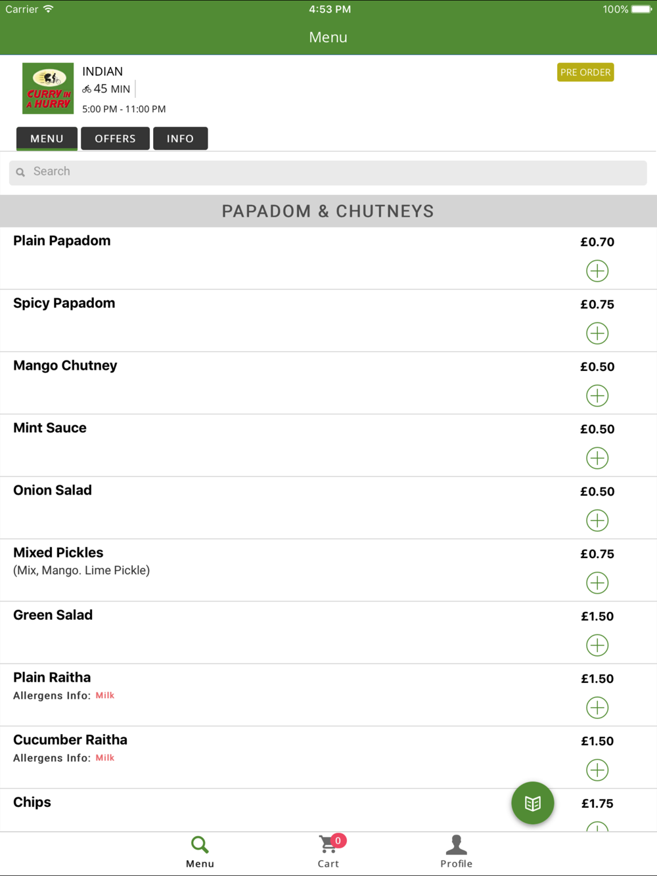Screen dimensions: 657x876
Task: Add Spicy Papadom using plus icon
Action: click(597, 333)
